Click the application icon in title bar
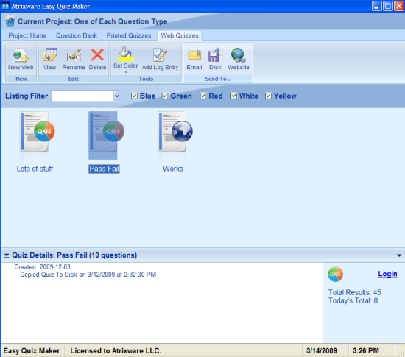 5,6
